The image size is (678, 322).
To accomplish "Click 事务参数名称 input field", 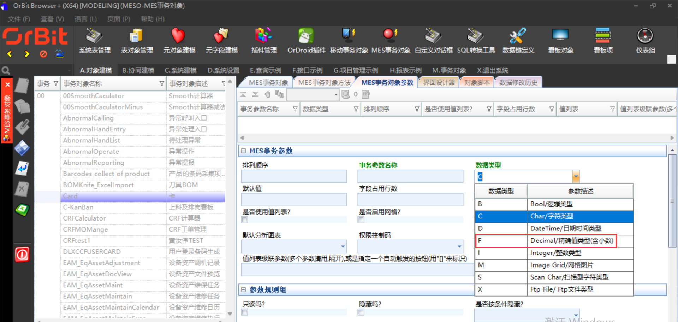I will click(410, 176).
